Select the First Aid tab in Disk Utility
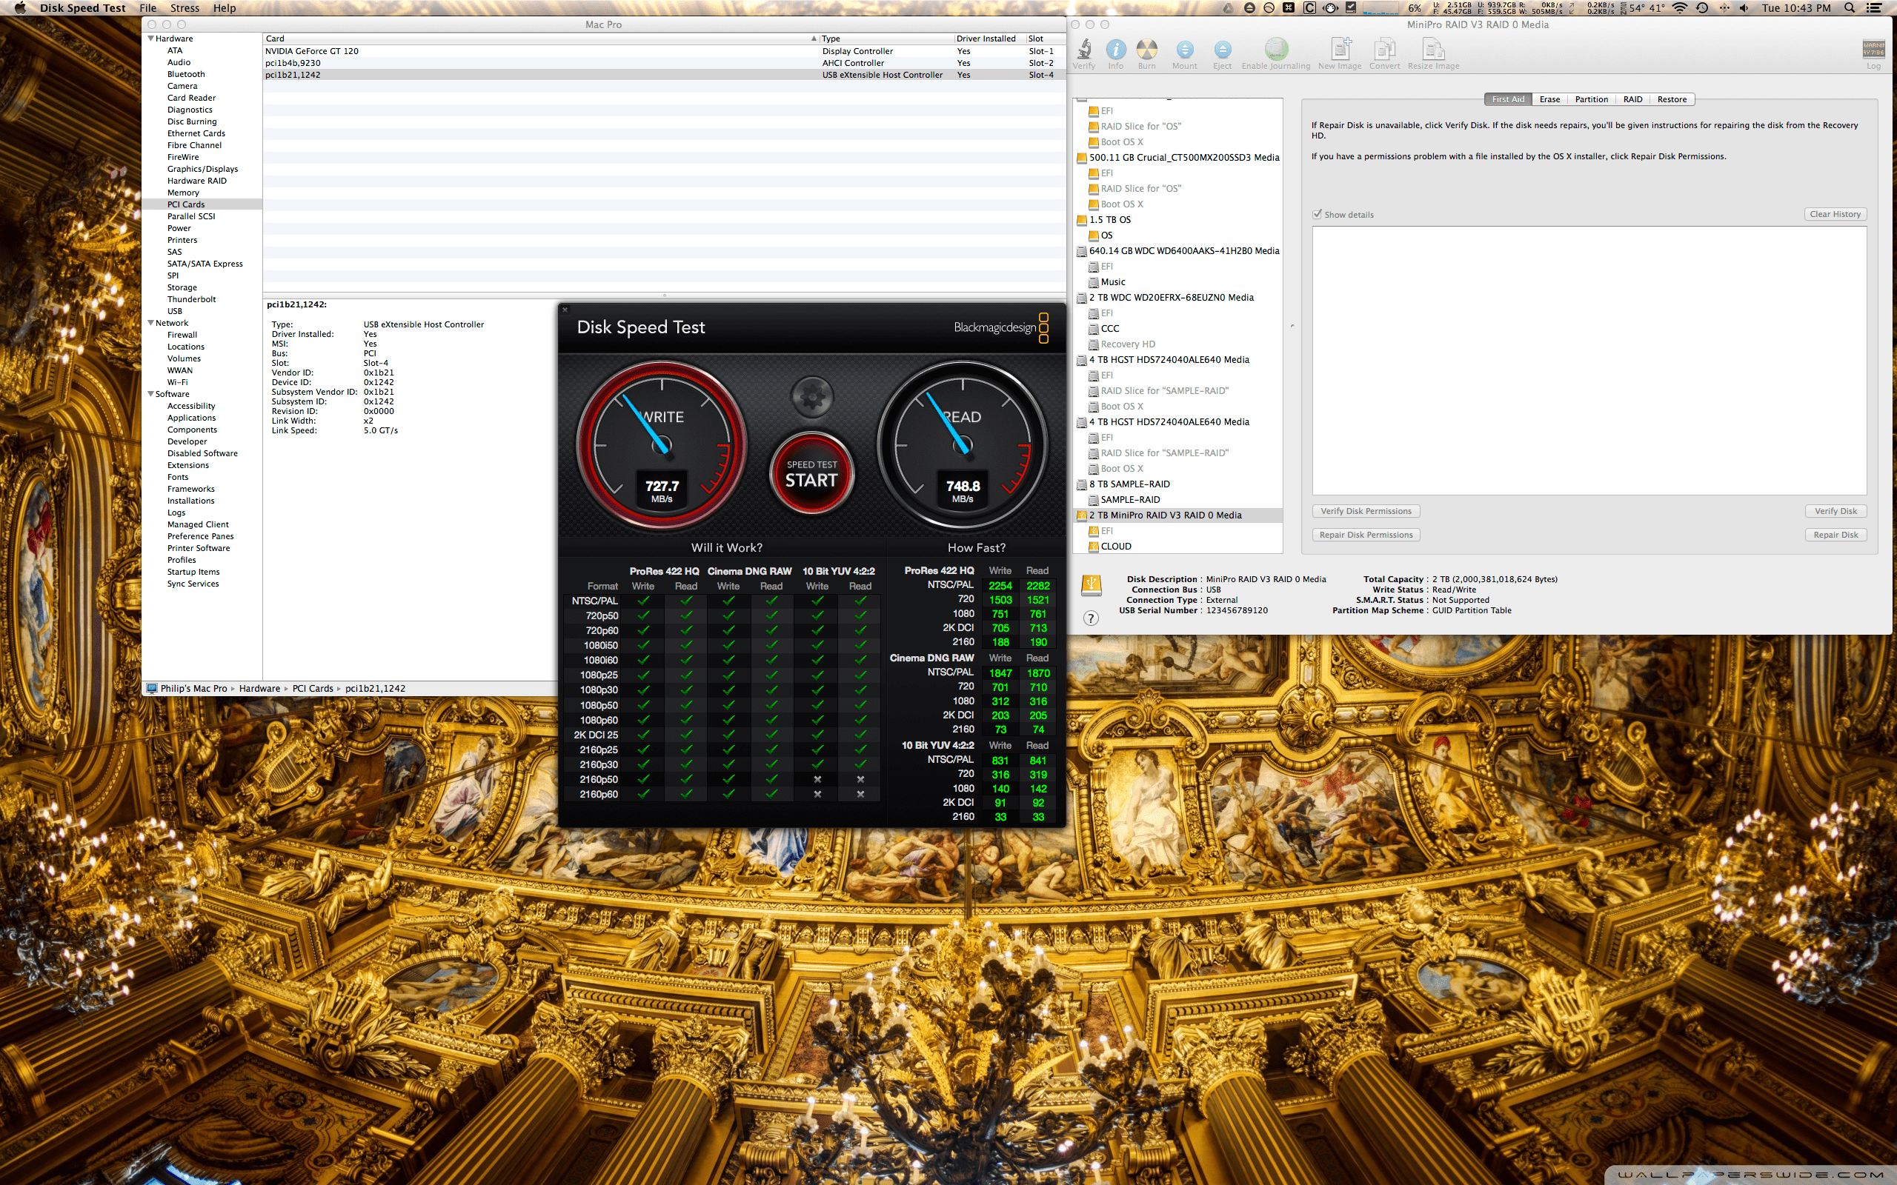 click(1512, 100)
